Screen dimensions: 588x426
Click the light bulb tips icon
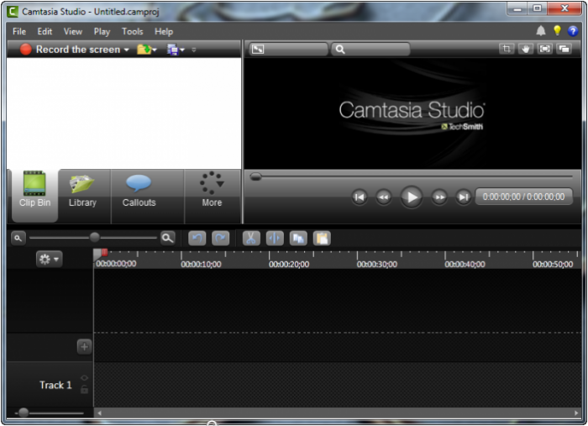tap(557, 31)
